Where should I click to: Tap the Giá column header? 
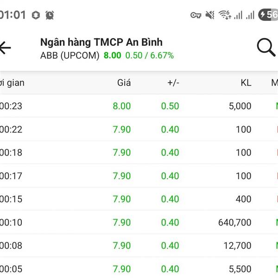point(124,83)
